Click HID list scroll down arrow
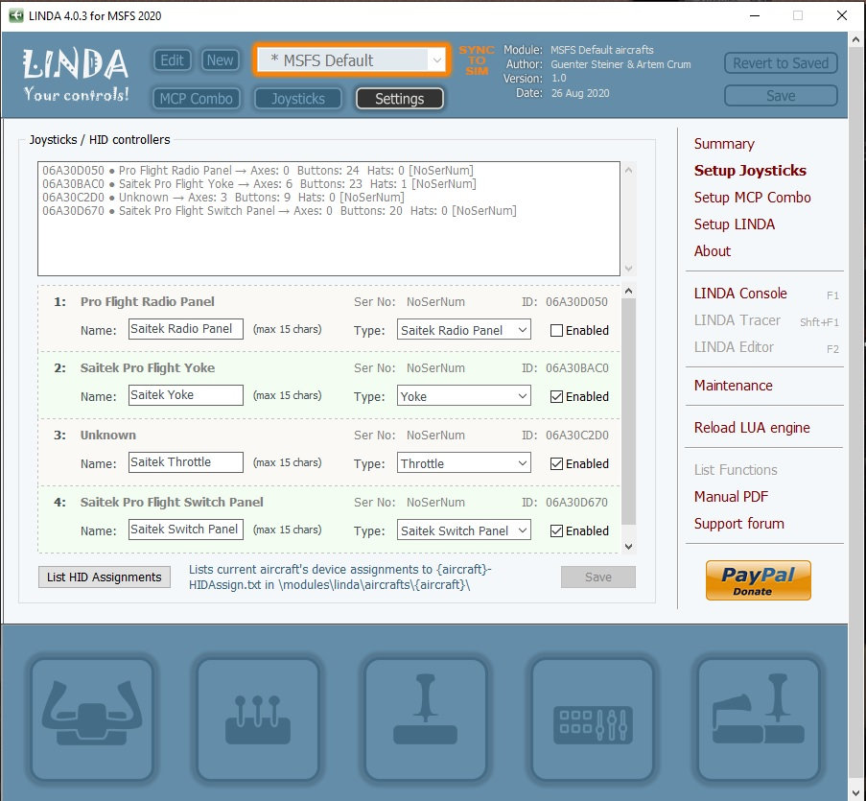 [x=628, y=269]
